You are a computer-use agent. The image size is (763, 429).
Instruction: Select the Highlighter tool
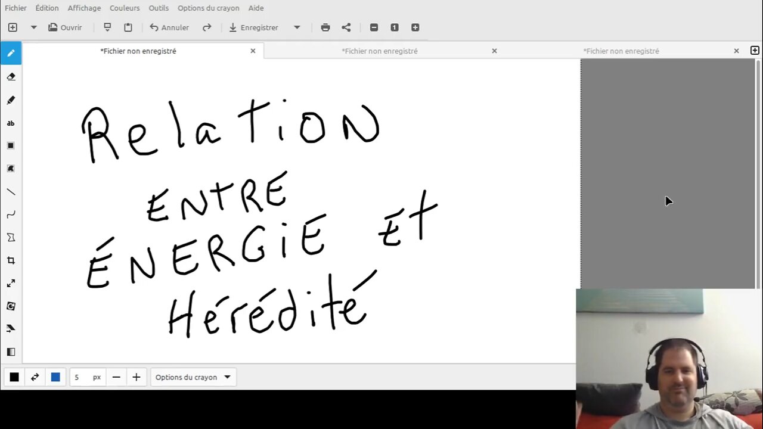(x=11, y=100)
